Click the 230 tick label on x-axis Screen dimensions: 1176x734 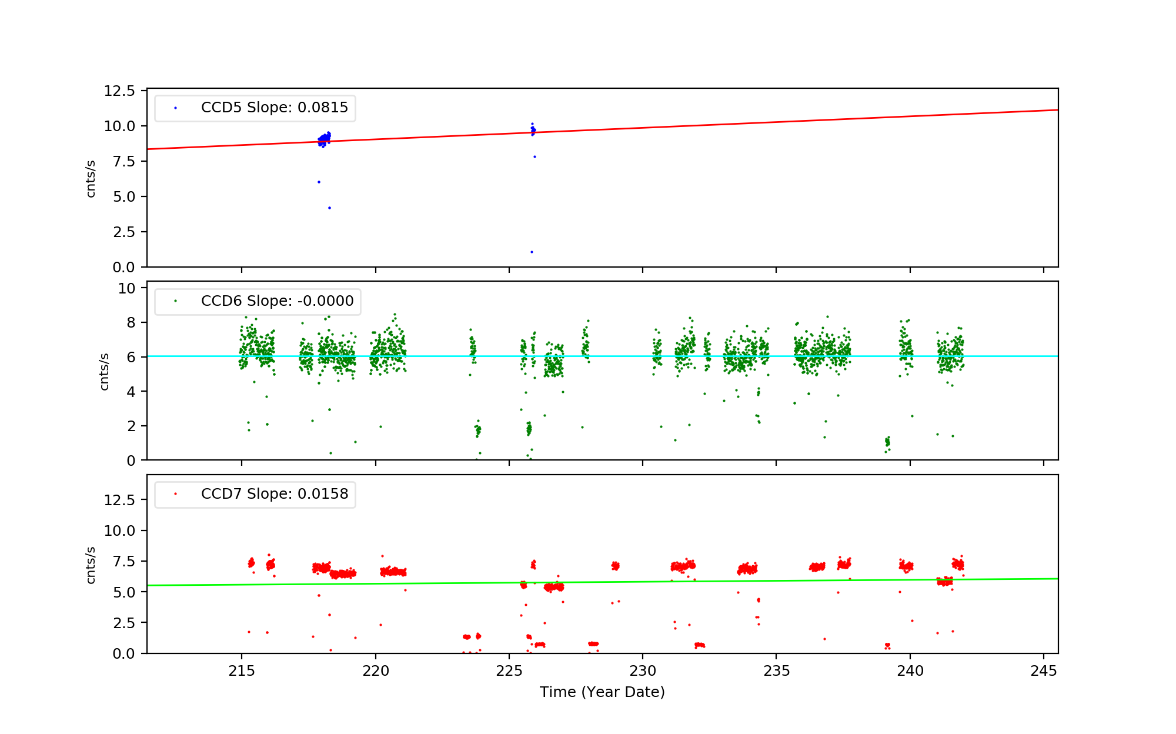[x=643, y=670]
